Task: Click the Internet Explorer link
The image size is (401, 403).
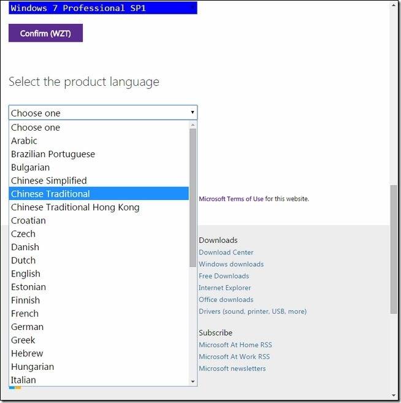Action: tap(225, 288)
